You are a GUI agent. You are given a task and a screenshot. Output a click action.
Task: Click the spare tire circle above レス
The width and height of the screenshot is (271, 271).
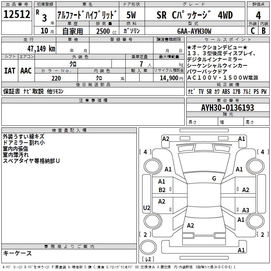pyautogui.click(x=148, y=247)
